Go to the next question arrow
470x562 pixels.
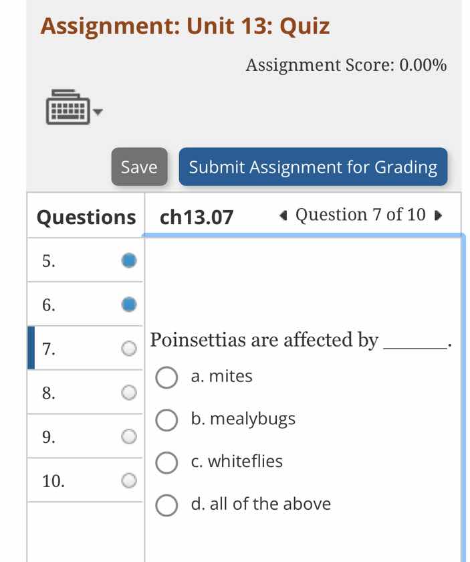coord(438,215)
